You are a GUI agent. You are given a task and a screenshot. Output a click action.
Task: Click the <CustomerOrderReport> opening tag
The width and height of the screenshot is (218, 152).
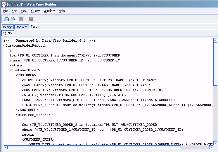[25, 46]
